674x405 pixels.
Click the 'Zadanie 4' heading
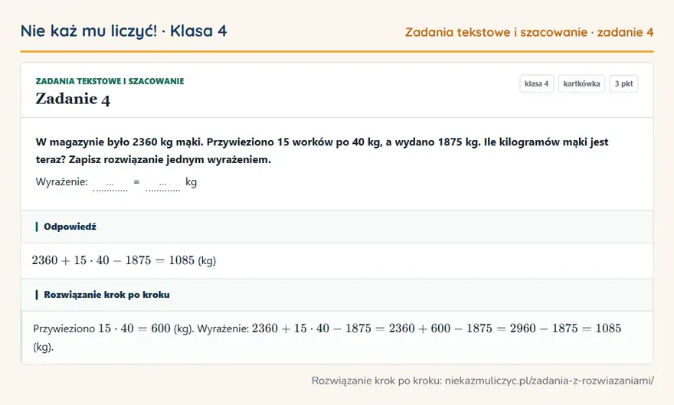coord(73,99)
